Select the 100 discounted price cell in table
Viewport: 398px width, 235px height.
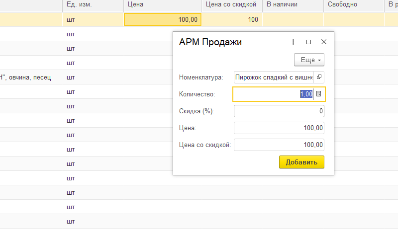pos(232,19)
